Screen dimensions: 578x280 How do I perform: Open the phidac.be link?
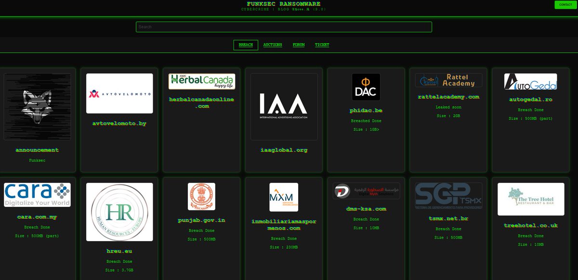tap(366, 111)
